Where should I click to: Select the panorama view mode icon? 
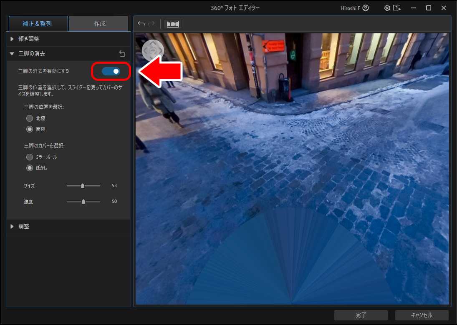click(x=172, y=23)
